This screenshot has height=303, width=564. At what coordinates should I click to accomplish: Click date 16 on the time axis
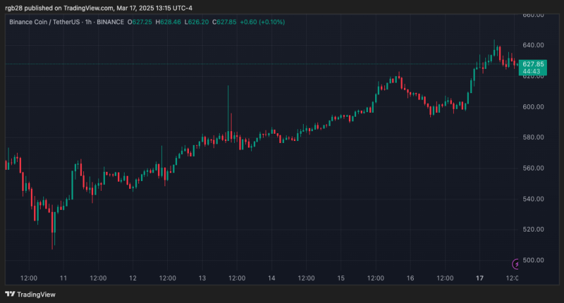411,279
